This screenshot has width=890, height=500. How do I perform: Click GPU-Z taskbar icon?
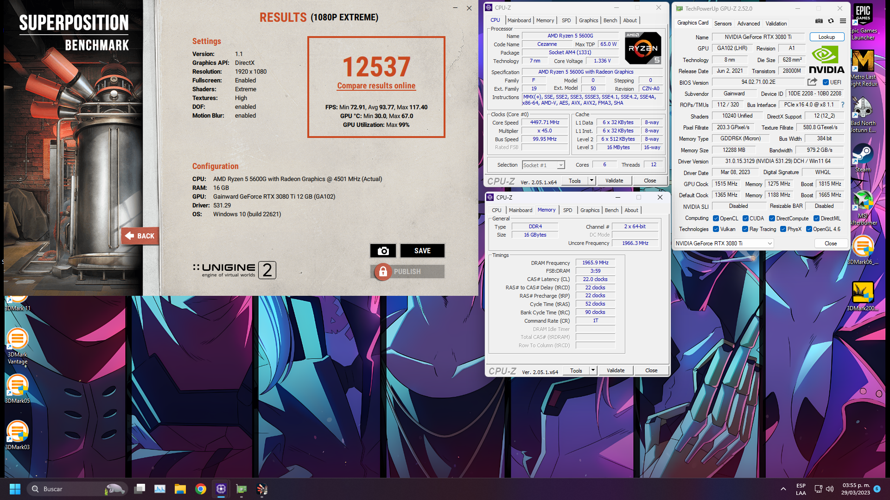(x=242, y=489)
